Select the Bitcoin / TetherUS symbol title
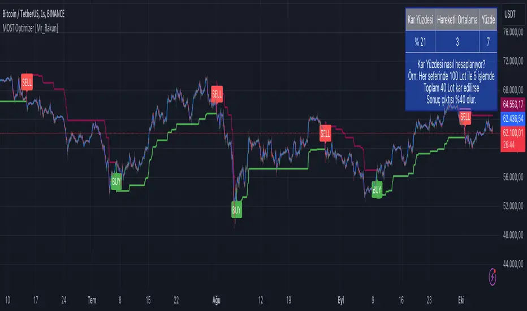Screen dimensions: 527x311 33,14
